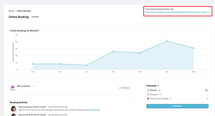The width and height of the screenshot is (215, 116).
Task: Click info icon next to Instagram channel
Action: [161, 94]
